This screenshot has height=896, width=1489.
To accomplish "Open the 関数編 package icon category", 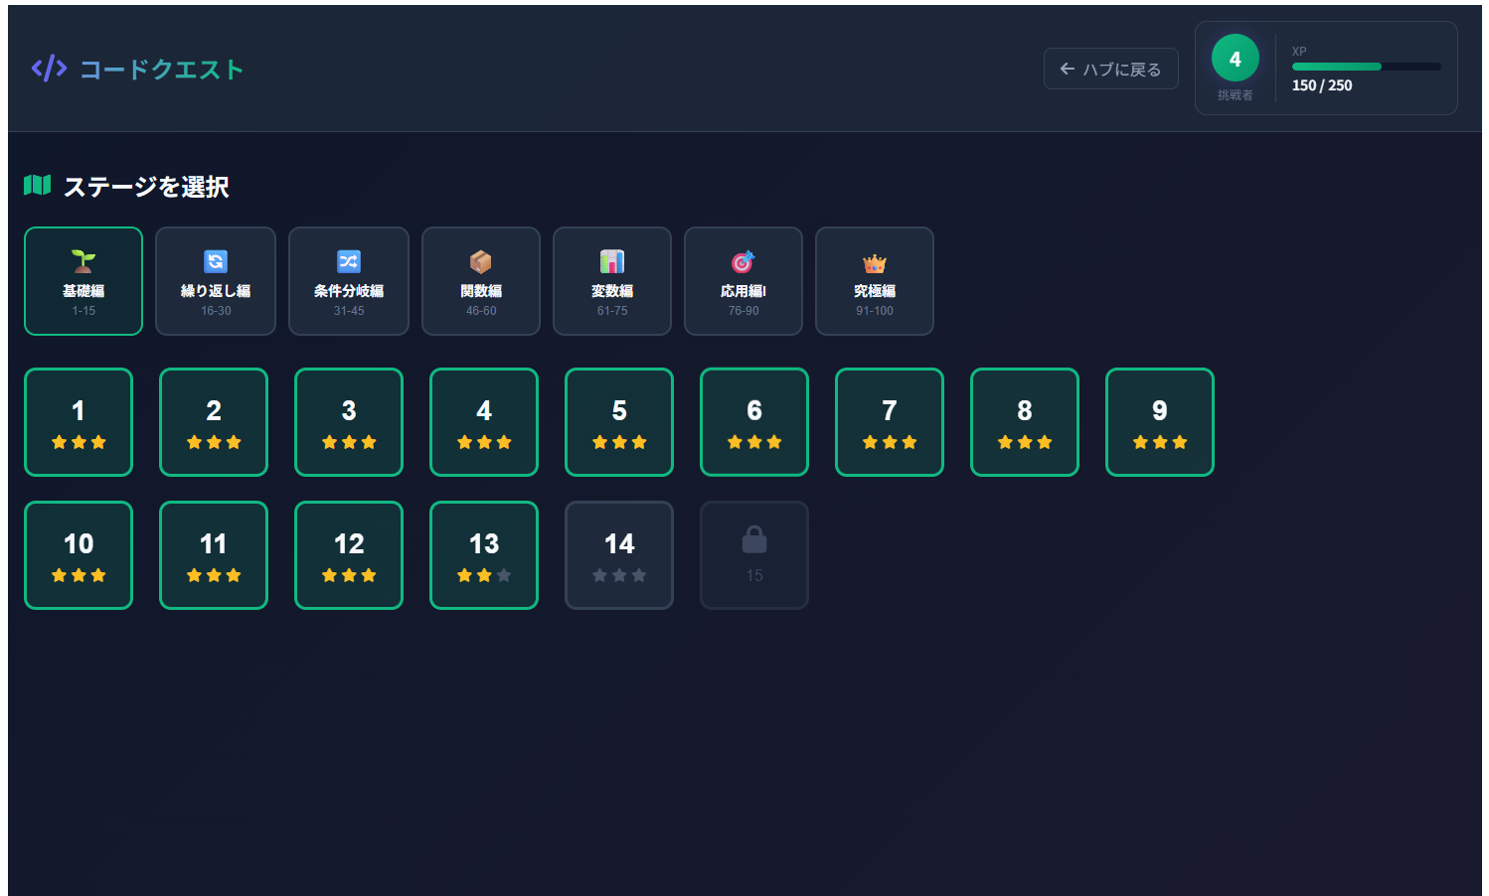I will click(x=481, y=281).
